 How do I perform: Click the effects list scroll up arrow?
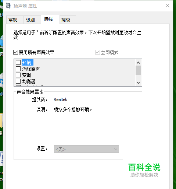139,63
